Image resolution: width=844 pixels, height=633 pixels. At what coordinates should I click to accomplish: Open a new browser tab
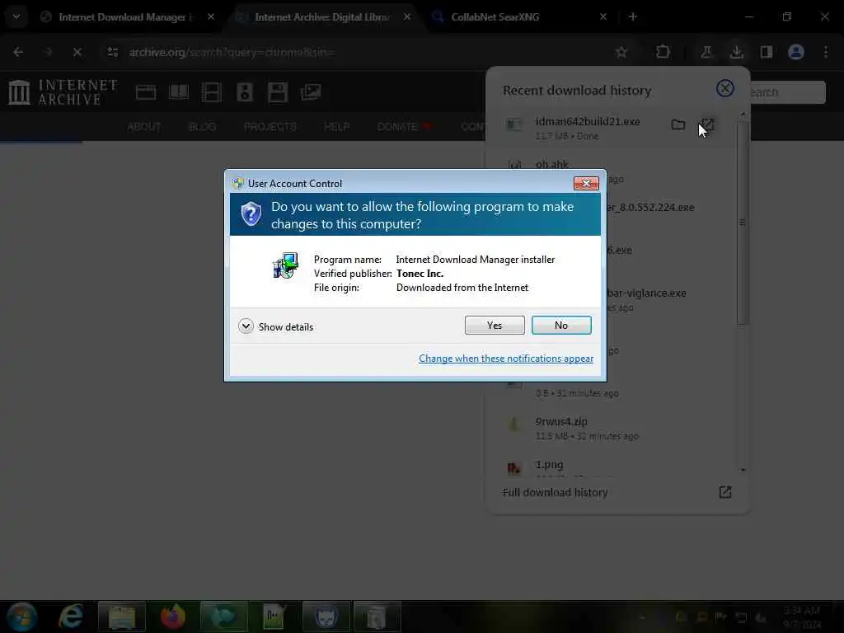tap(633, 16)
